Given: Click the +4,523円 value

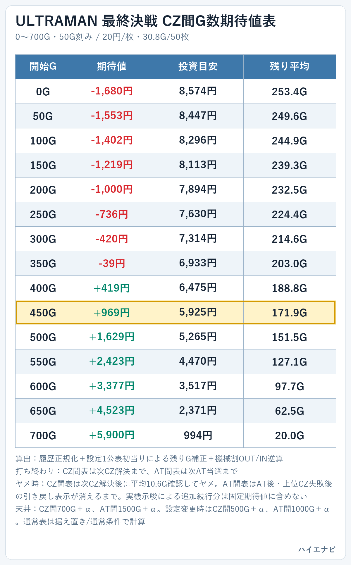Looking at the screenshot, I should click(112, 411).
